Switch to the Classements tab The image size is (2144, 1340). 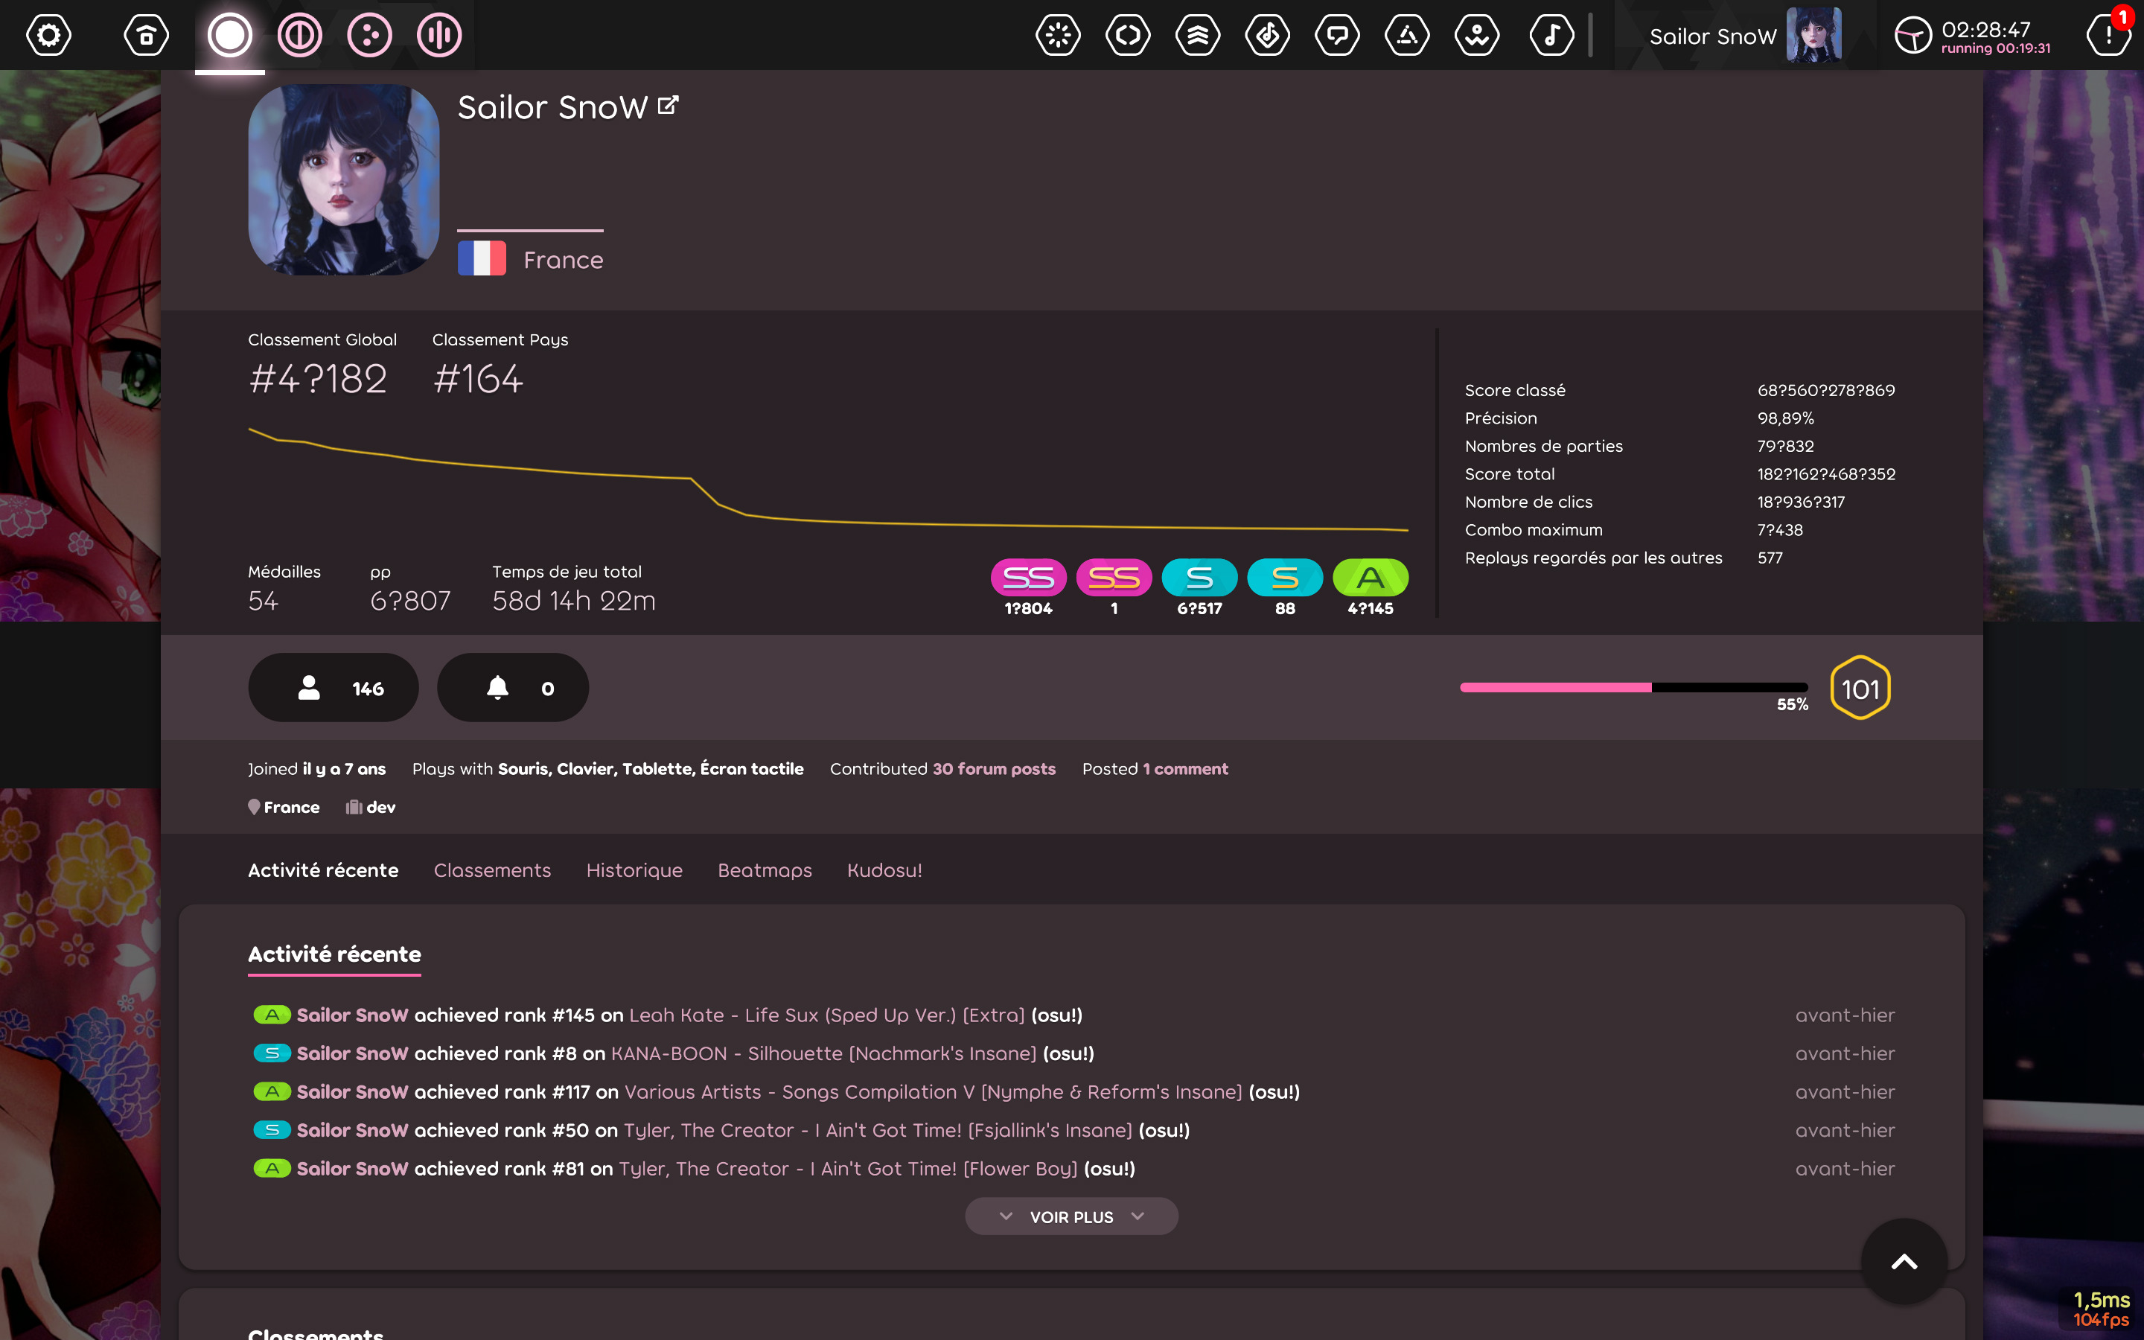coord(493,870)
